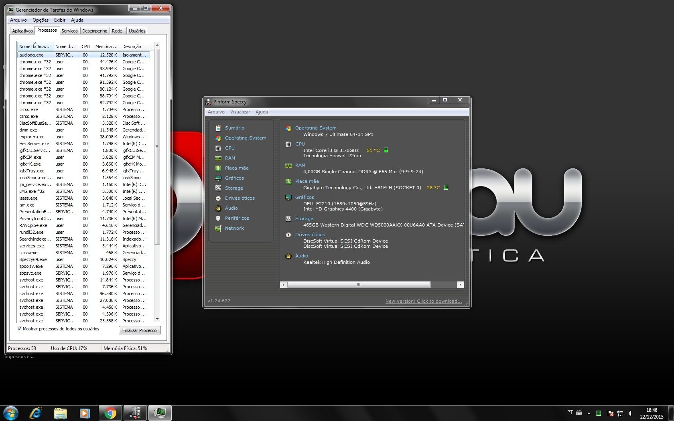Open Sumário section icon in Speccy sidebar

218,128
